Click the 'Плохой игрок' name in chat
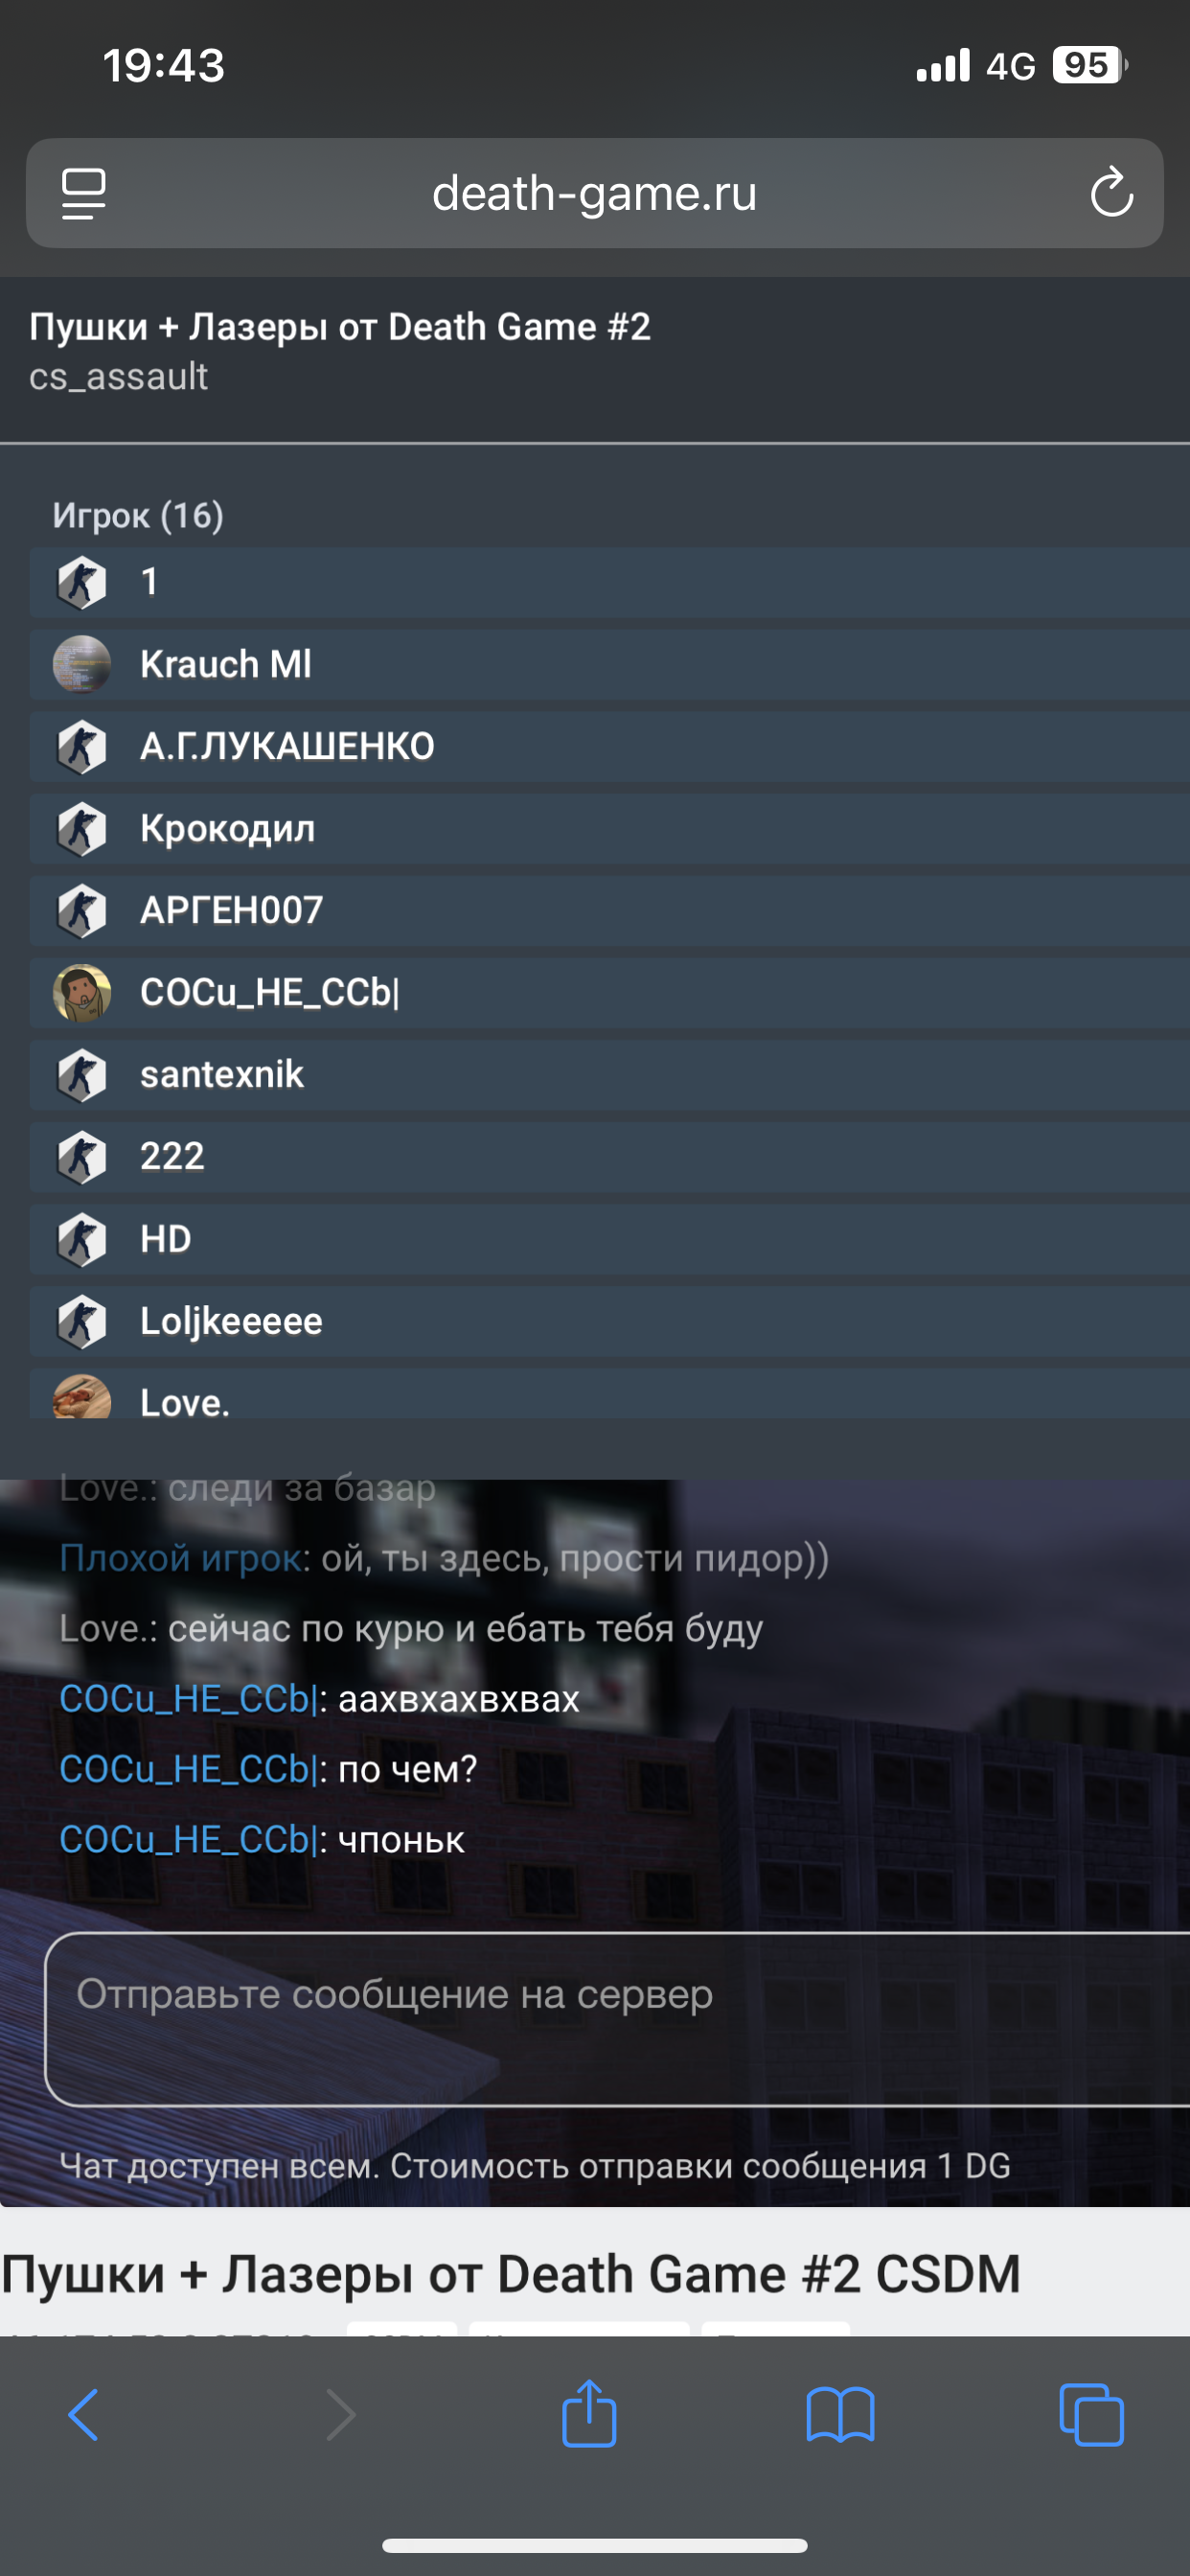Viewport: 1190px width, 2576px height. click(x=182, y=1558)
